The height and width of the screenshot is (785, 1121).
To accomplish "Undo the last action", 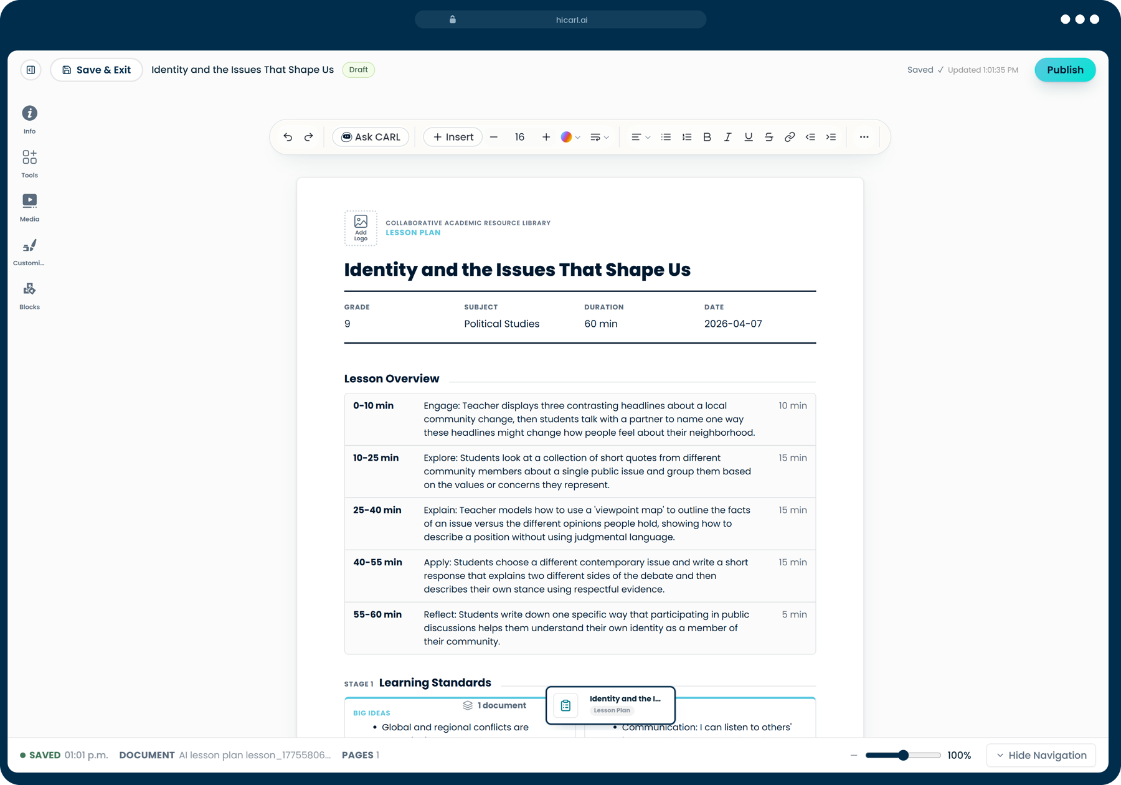I will tap(288, 137).
